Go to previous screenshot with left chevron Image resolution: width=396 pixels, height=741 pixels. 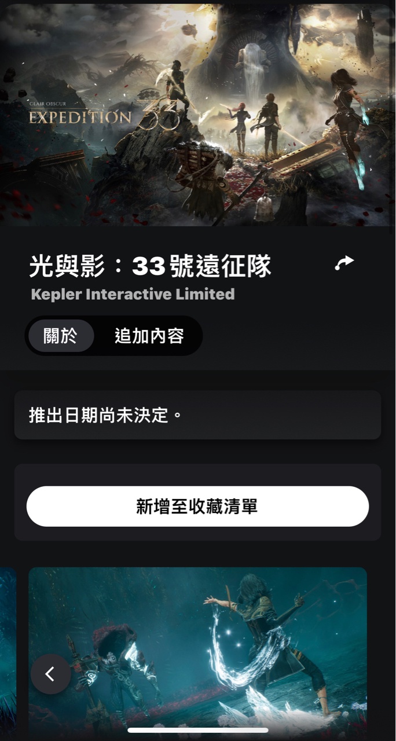click(50, 674)
